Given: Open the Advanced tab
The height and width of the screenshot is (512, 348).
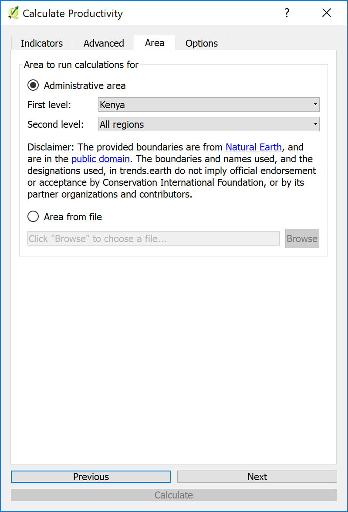Looking at the screenshot, I should click(x=104, y=43).
